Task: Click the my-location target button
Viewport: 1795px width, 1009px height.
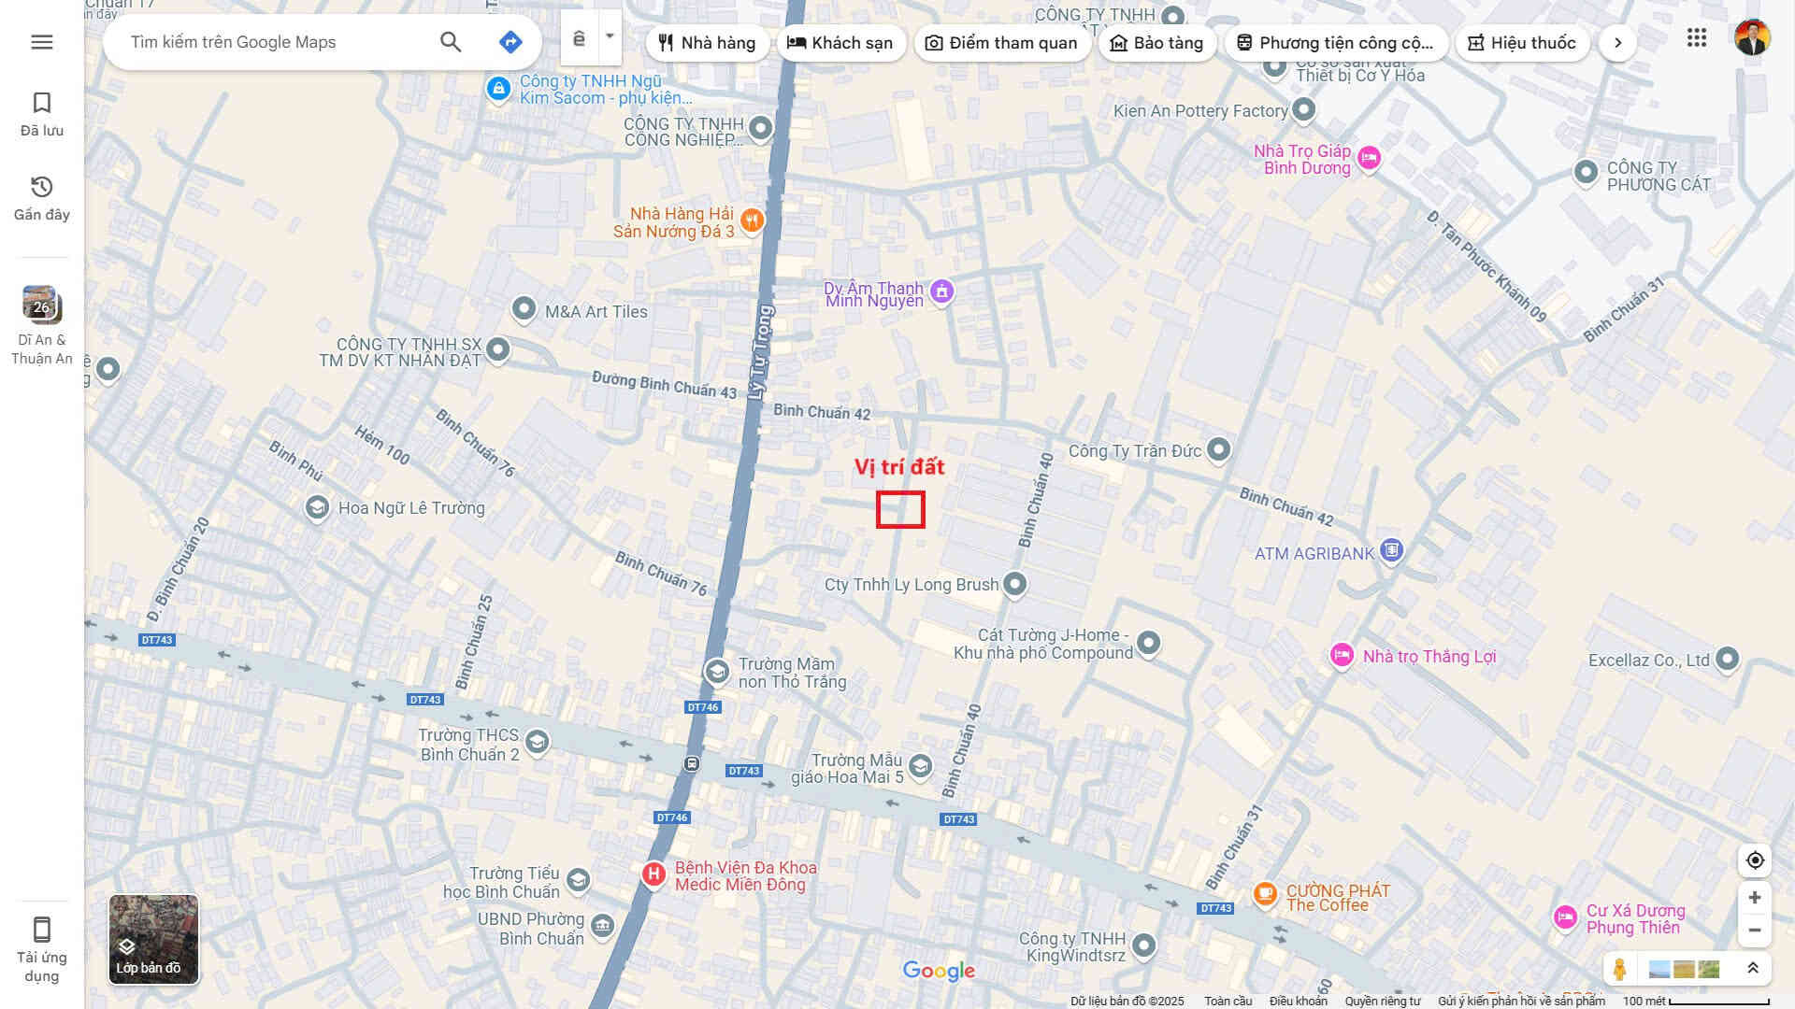Action: coord(1755,860)
